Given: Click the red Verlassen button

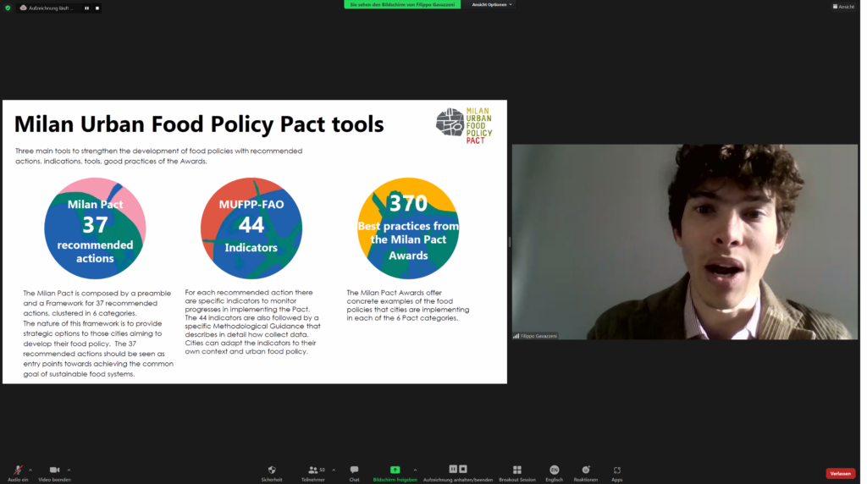Looking at the screenshot, I should [x=840, y=473].
